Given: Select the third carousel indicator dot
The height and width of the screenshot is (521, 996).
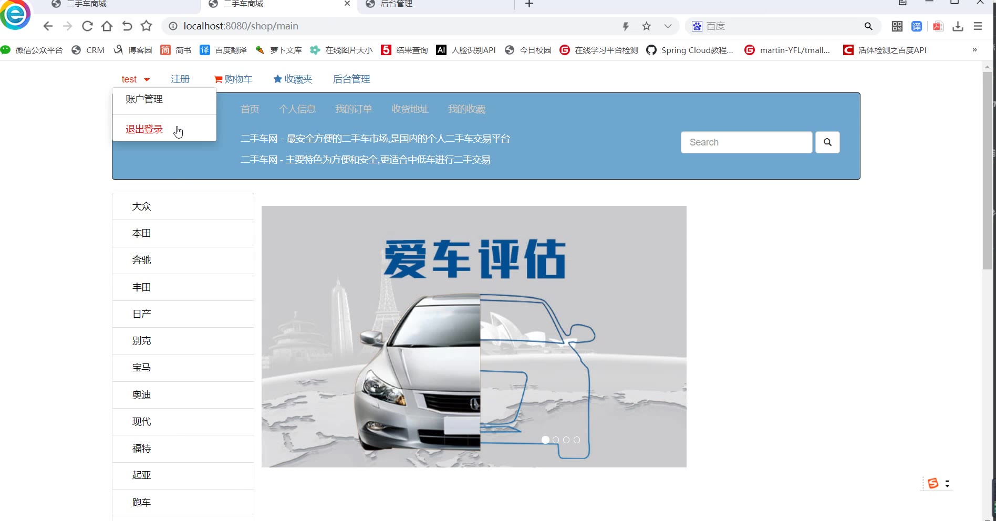Looking at the screenshot, I should point(566,440).
